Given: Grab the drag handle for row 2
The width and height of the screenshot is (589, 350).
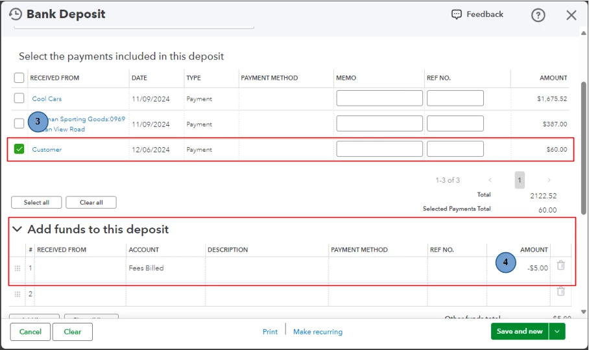Looking at the screenshot, I should [x=18, y=294].
